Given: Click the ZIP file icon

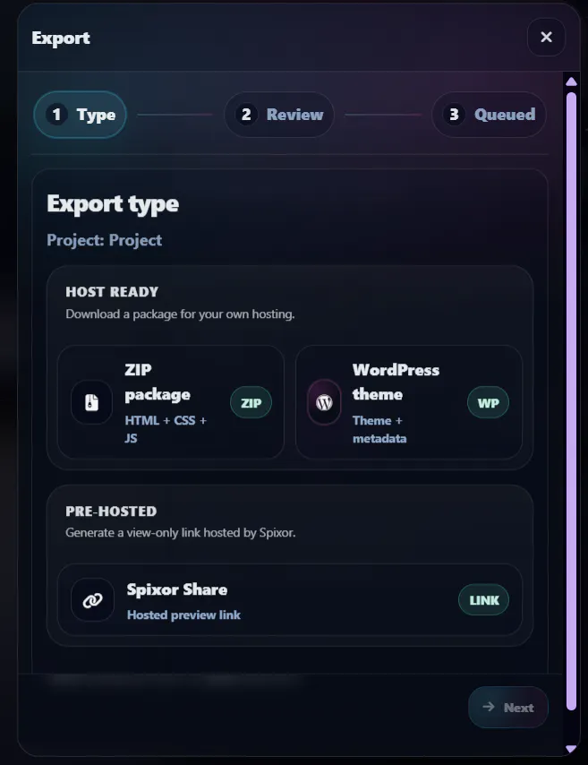Looking at the screenshot, I should [x=91, y=402].
